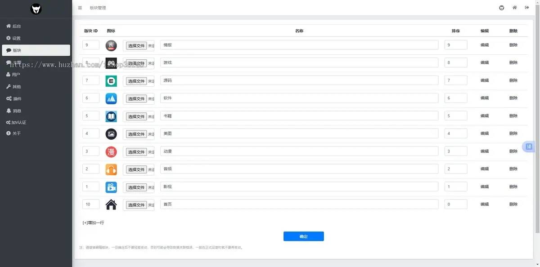Open the home icon in top bar
The width and height of the screenshot is (540, 267).
(514, 8)
